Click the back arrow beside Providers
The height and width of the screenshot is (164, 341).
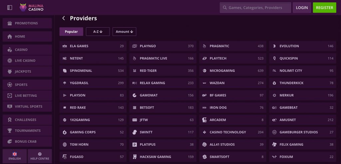(64, 18)
